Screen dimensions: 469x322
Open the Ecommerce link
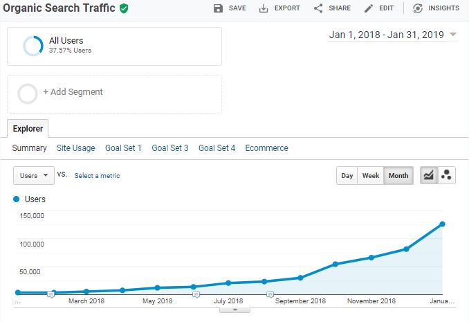[x=266, y=148]
